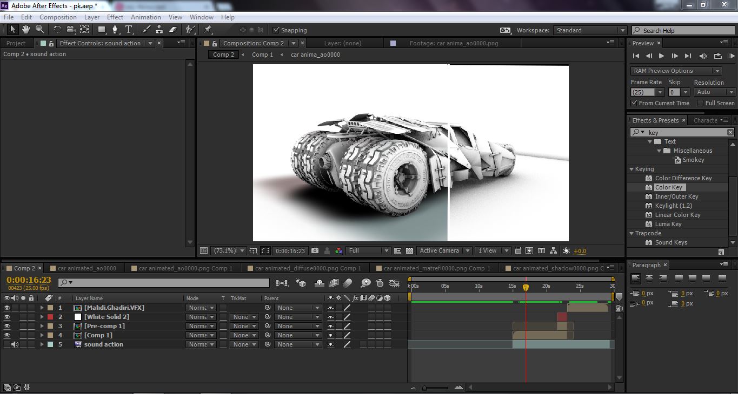Image resolution: width=738 pixels, height=394 pixels.
Task: Hide the White Solid 2 layer
Action: [x=7, y=317]
